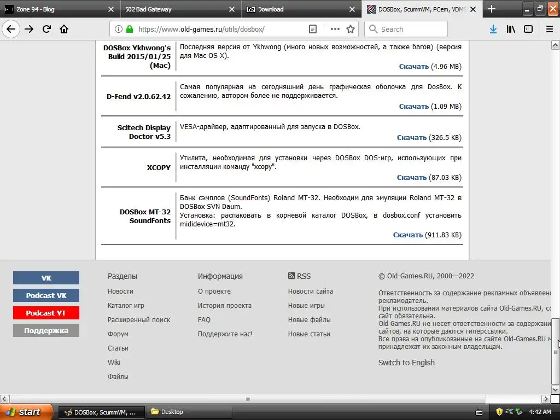Open Новости сайта RSS link
Viewport: 560px width, 420px height.
(x=311, y=291)
